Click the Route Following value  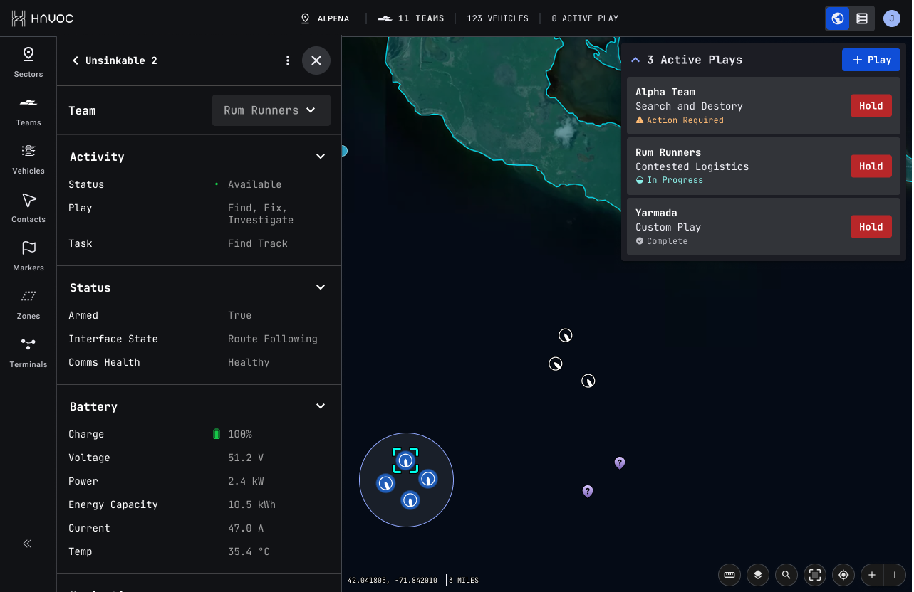click(273, 339)
